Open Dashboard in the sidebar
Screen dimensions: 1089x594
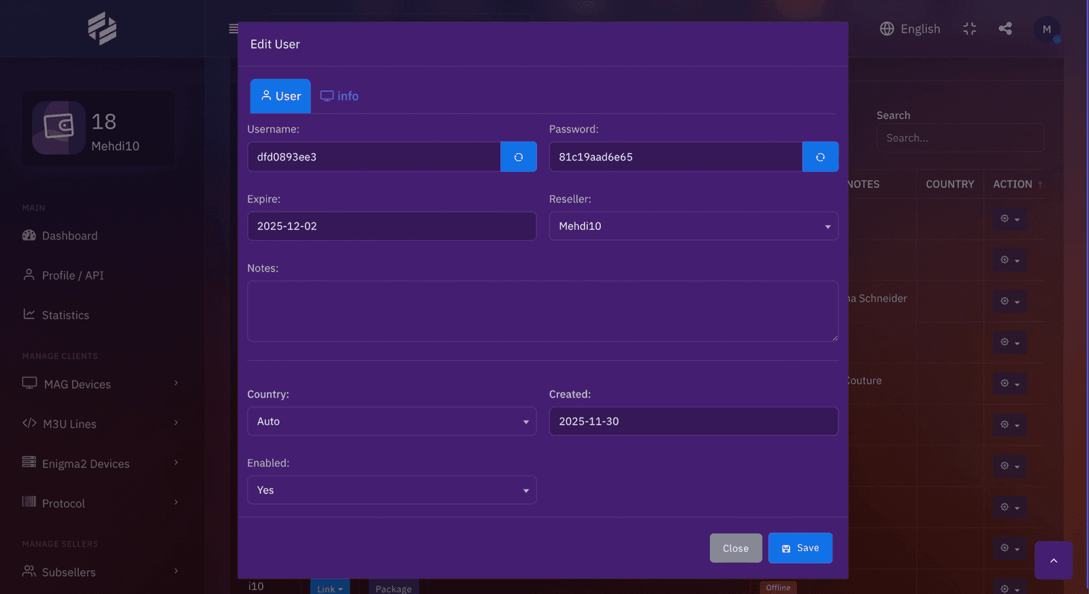click(69, 236)
